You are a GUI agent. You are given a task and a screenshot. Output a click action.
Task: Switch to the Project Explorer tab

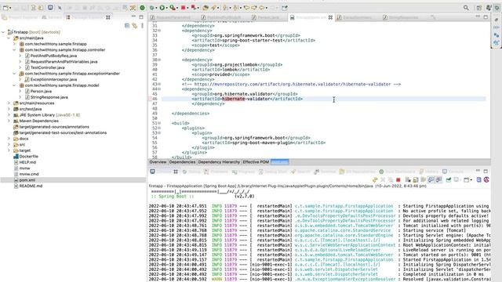click(20, 17)
